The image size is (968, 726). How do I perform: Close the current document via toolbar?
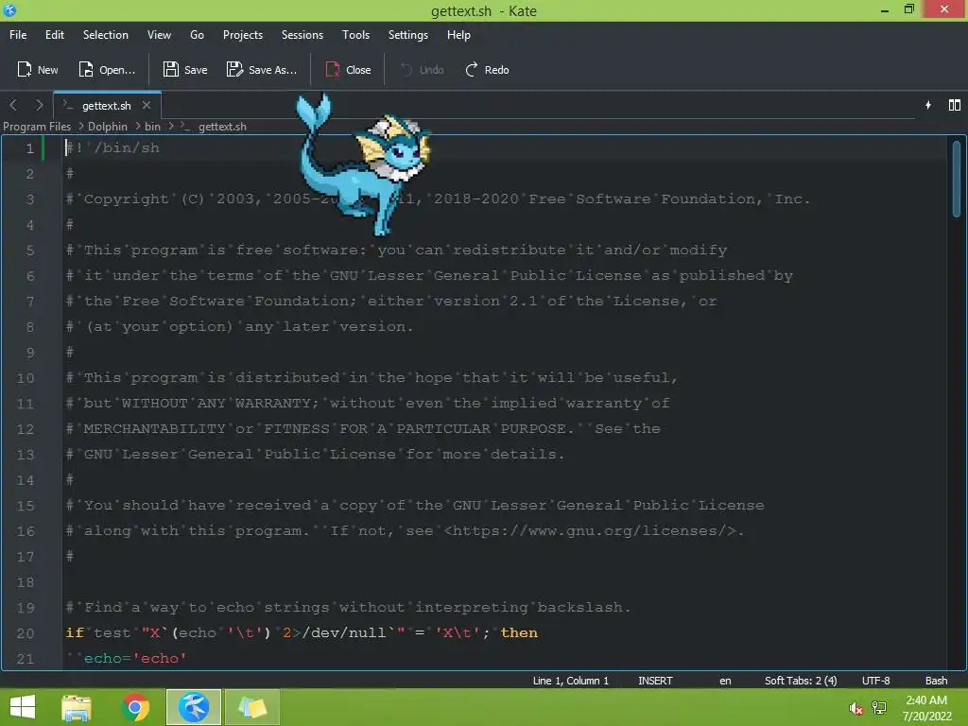348,70
